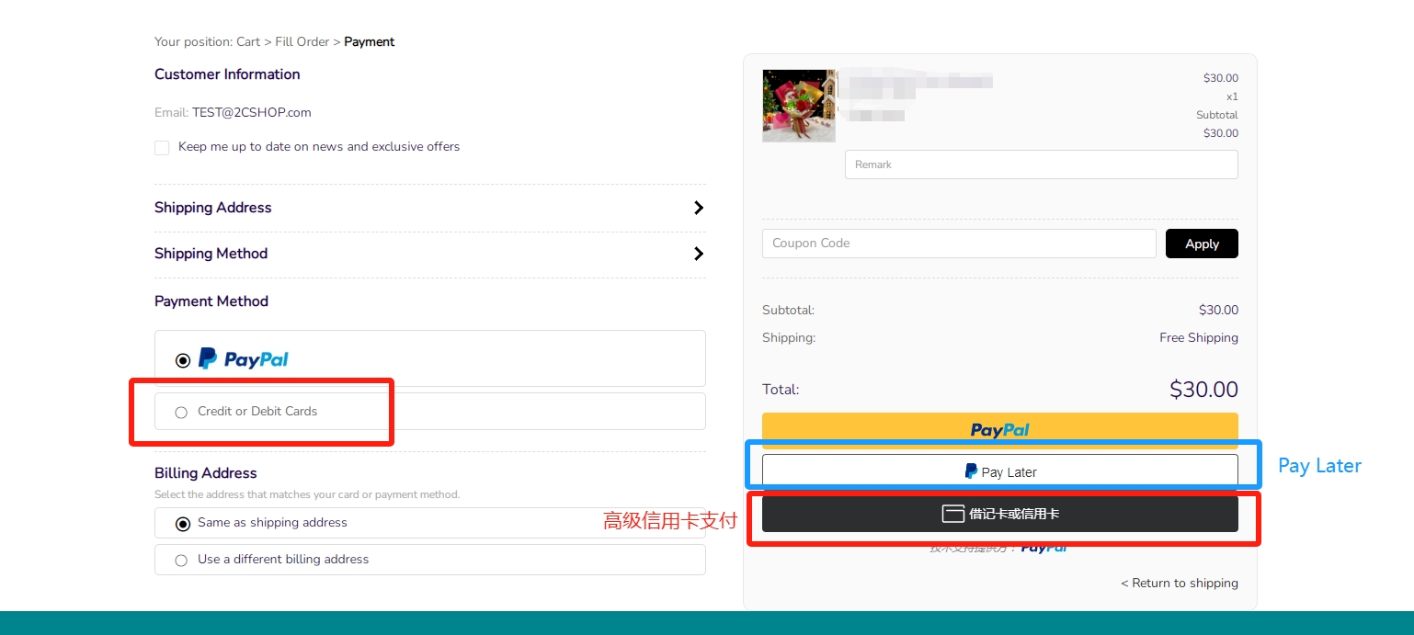The height and width of the screenshot is (635, 1414).
Task: Click the card icon on dark card button
Action: click(x=952, y=514)
